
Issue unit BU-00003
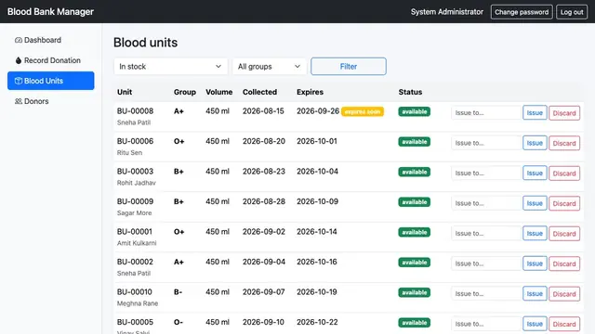click(x=535, y=173)
